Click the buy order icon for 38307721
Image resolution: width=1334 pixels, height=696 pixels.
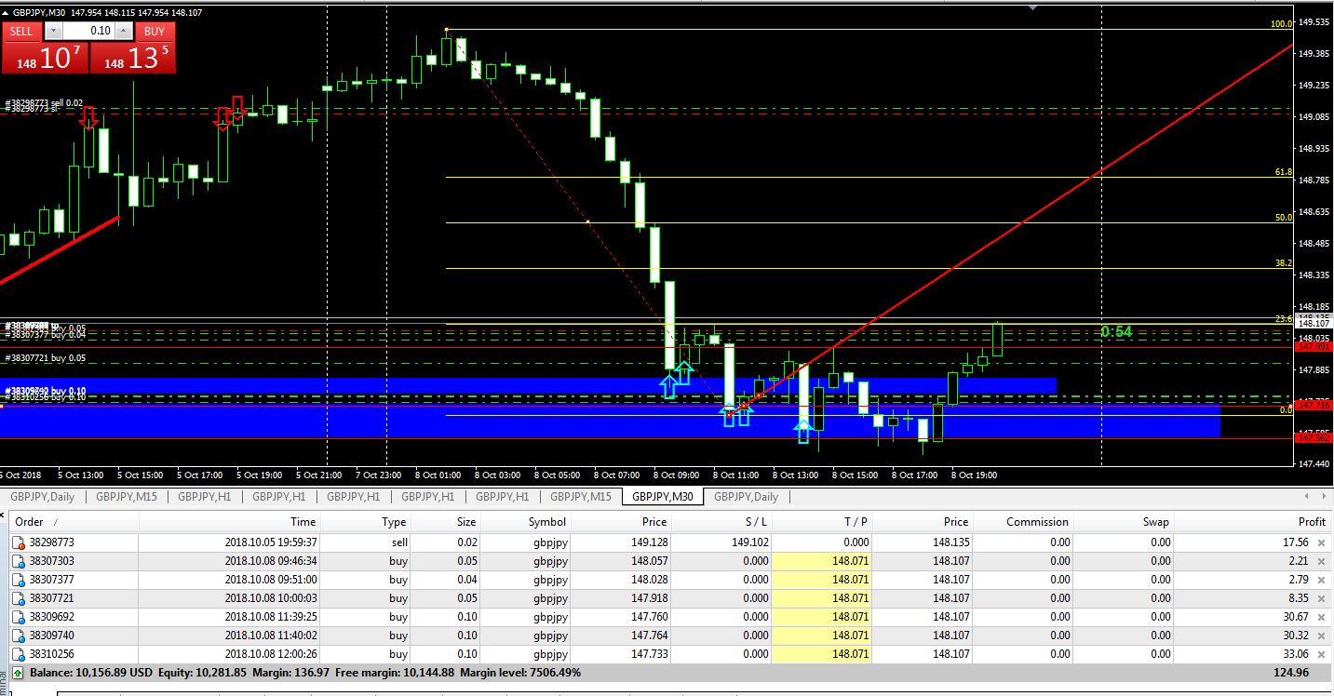[18, 598]
